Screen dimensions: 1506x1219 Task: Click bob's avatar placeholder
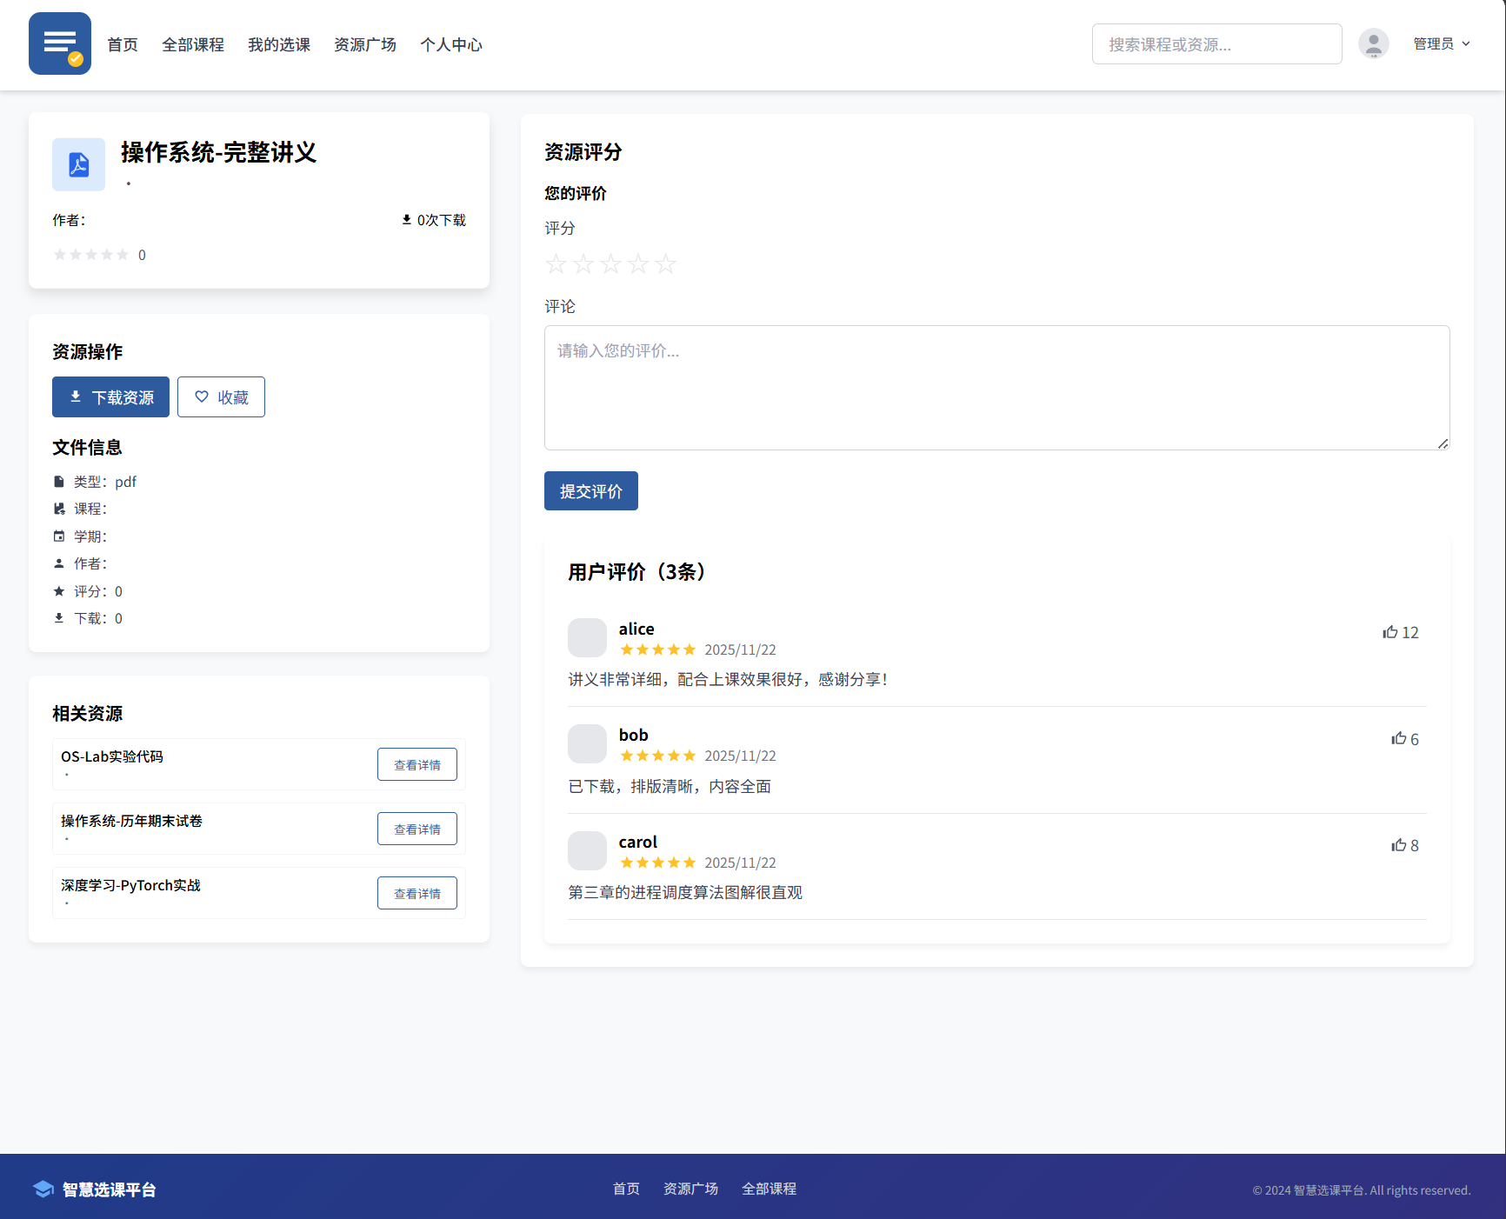point(587,744)
